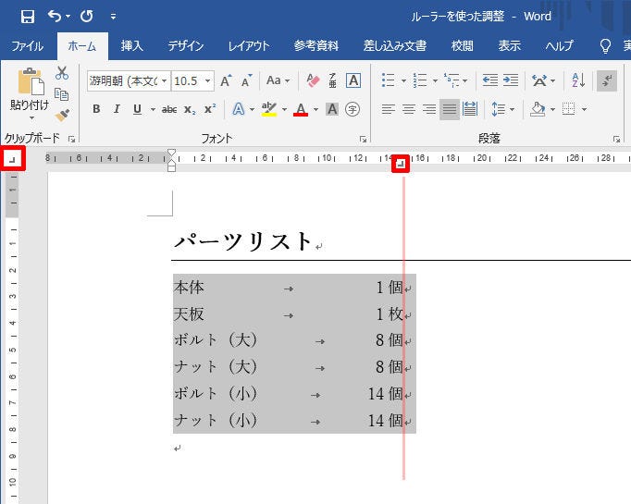Align text left
Image resolution: width=631 pixels, height=504 pixels.
click(389, 109)
